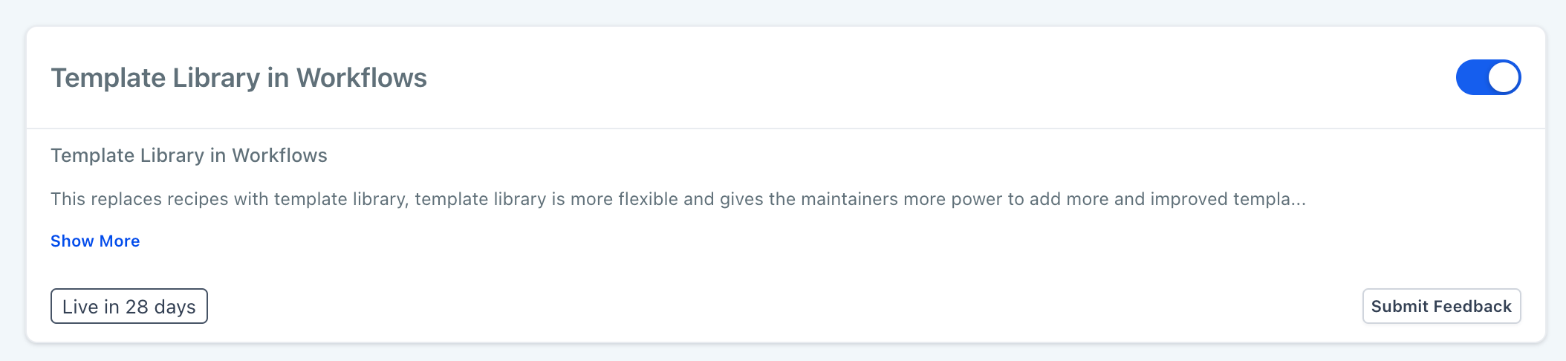
Task: Click the Show More link
Action: click(95, 241)
